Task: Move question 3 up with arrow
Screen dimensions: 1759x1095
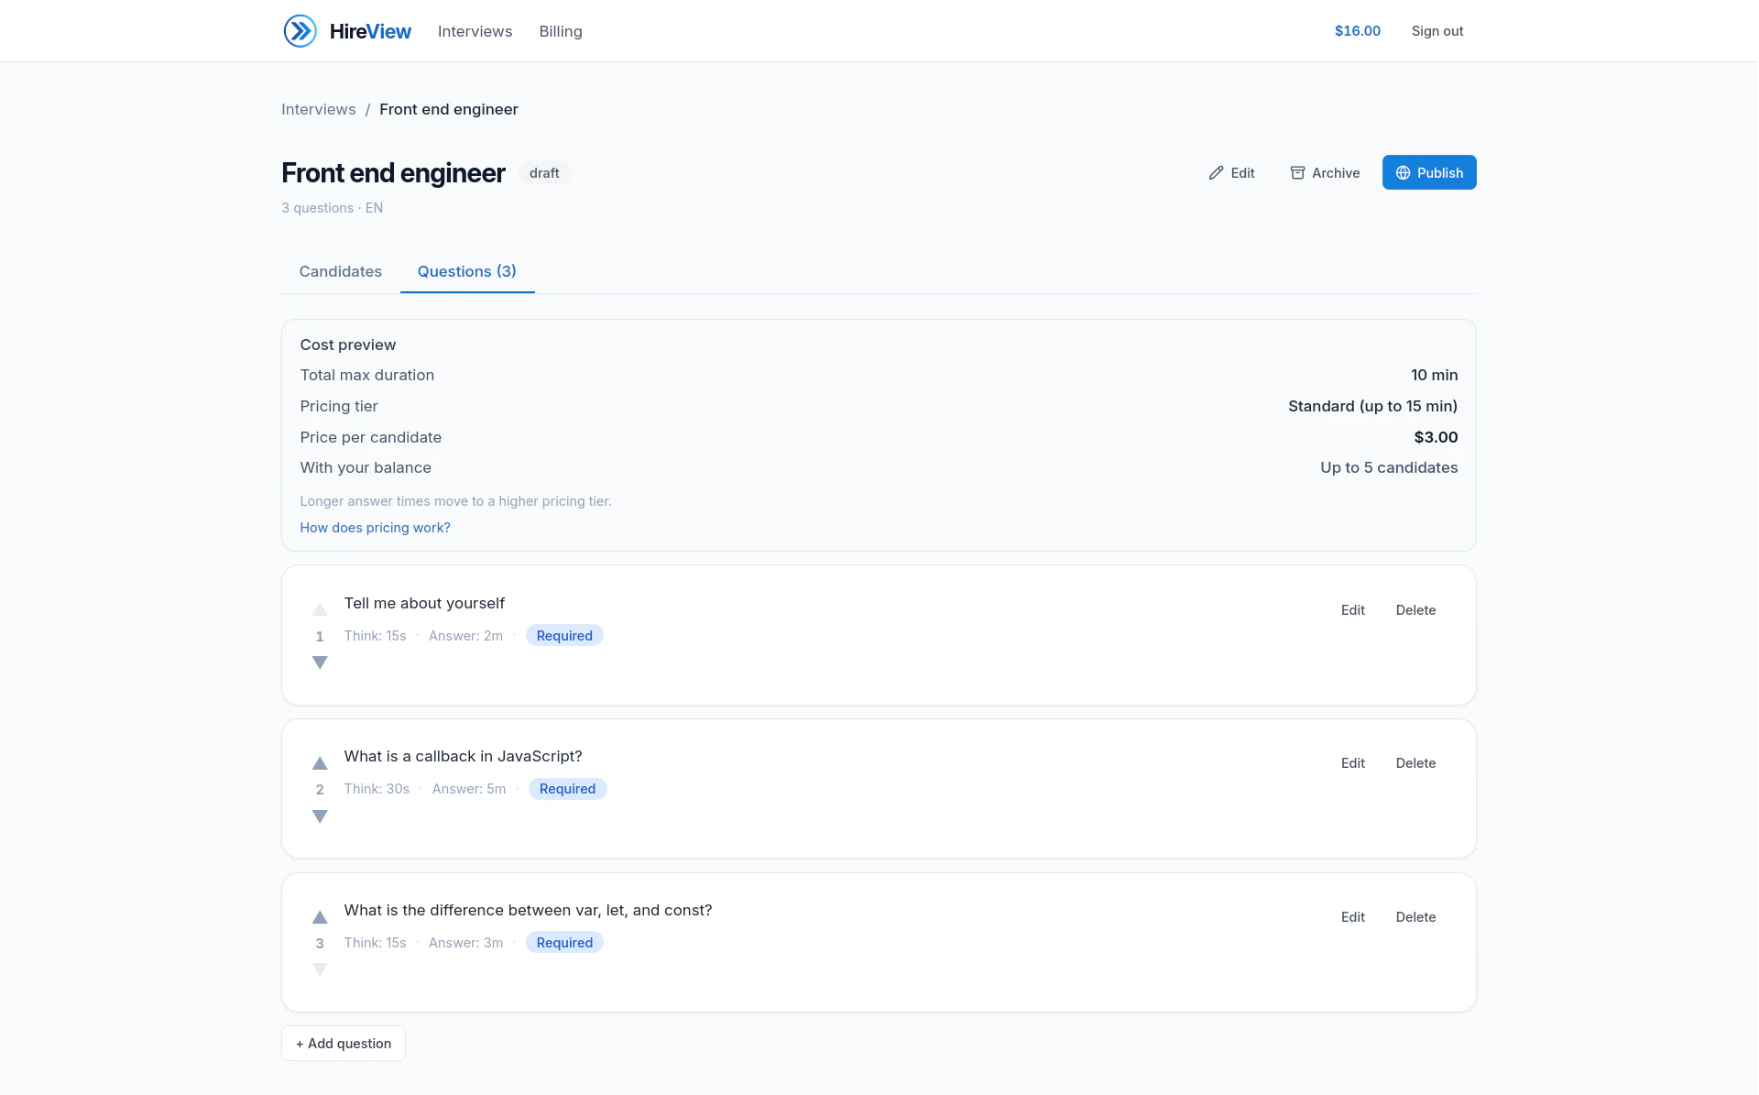Action: (x=320, y=917)
